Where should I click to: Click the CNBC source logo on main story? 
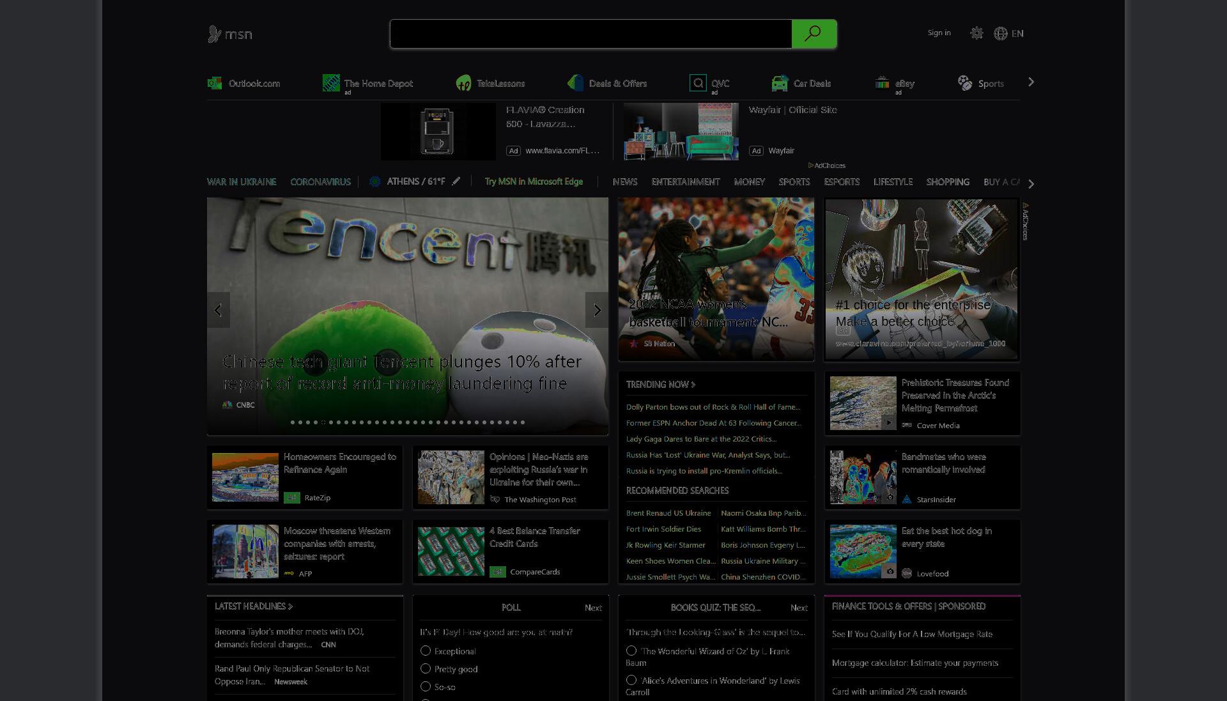[x=227, y=404]
